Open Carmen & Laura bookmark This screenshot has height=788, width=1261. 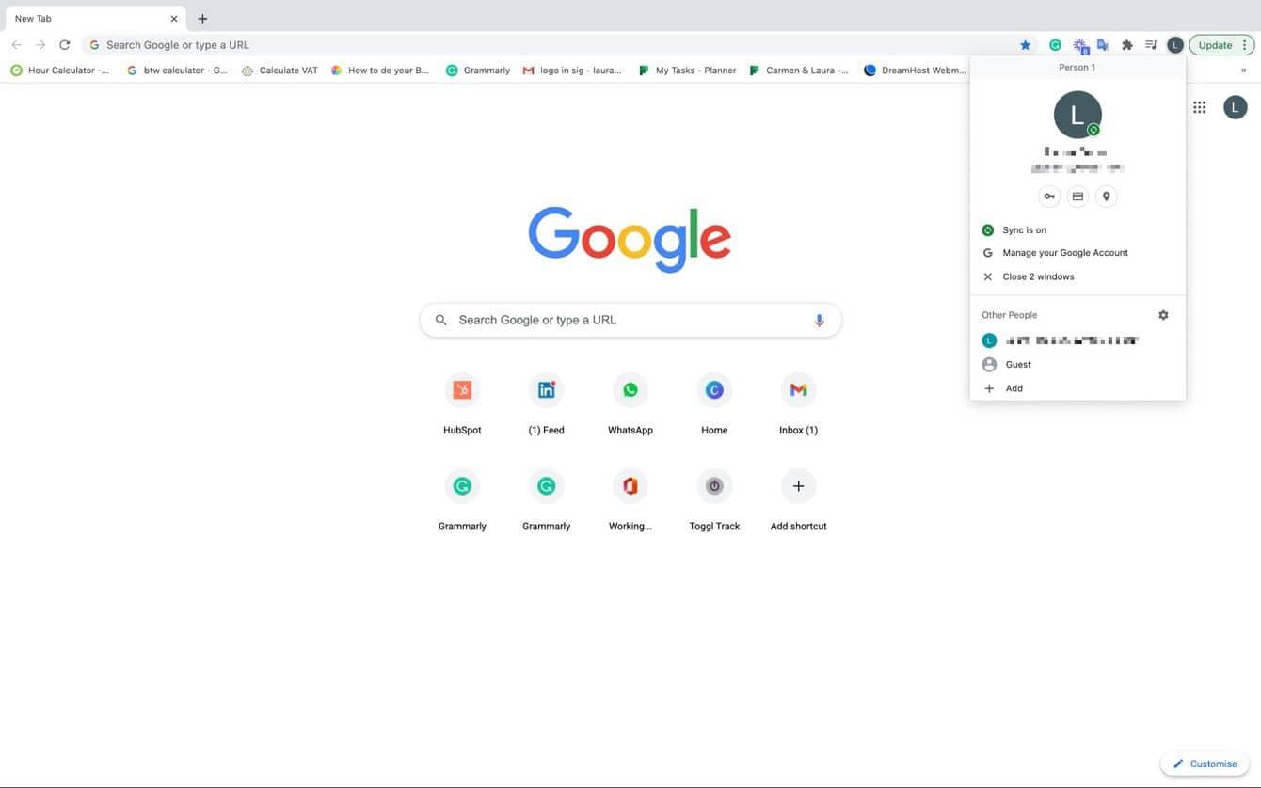799,71
